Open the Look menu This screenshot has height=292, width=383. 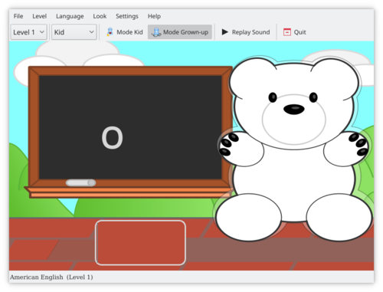tap(100, 16)
